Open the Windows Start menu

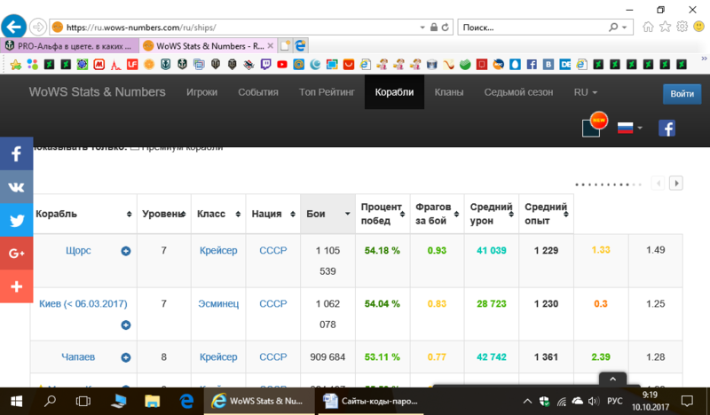tap(17, 401)
